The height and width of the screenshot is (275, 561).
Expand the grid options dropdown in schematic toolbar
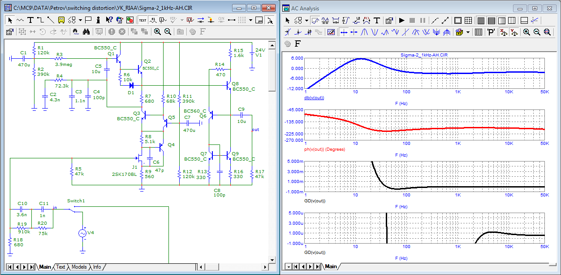point(251,20)
